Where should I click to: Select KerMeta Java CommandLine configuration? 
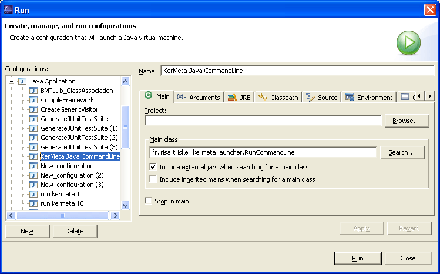coord(80,156)
